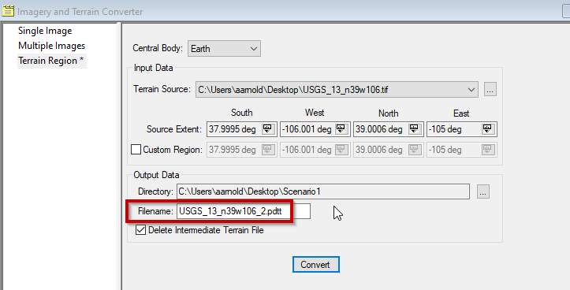Screen dimensions: 570x290
Task: Click the Convert button
Action: [316, 265]
